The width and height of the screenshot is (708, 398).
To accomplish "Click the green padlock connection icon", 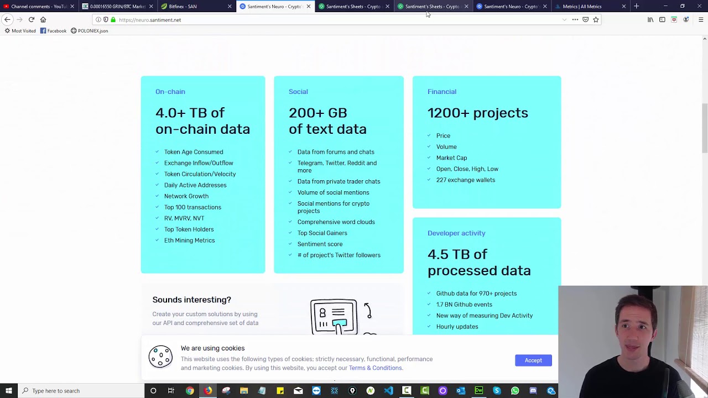I will pyautogui.click(x=113, y=20).
